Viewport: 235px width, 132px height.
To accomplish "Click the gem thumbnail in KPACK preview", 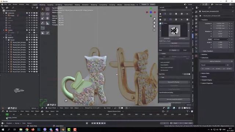I will click(174, 31).
